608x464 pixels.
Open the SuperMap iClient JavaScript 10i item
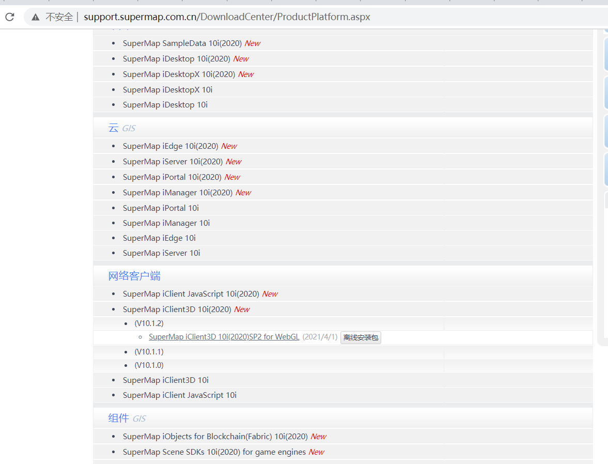coord(180,395)
